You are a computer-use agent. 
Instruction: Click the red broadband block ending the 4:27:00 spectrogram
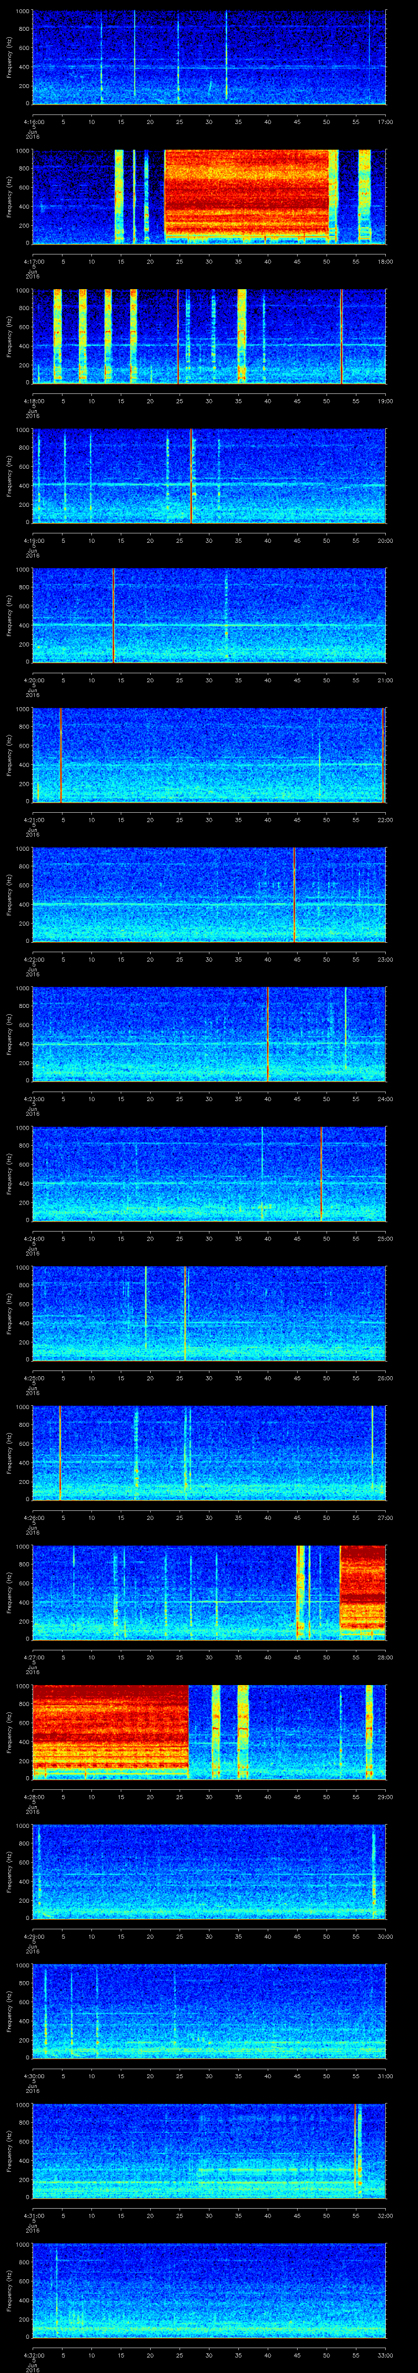[x=363, y=1592]
